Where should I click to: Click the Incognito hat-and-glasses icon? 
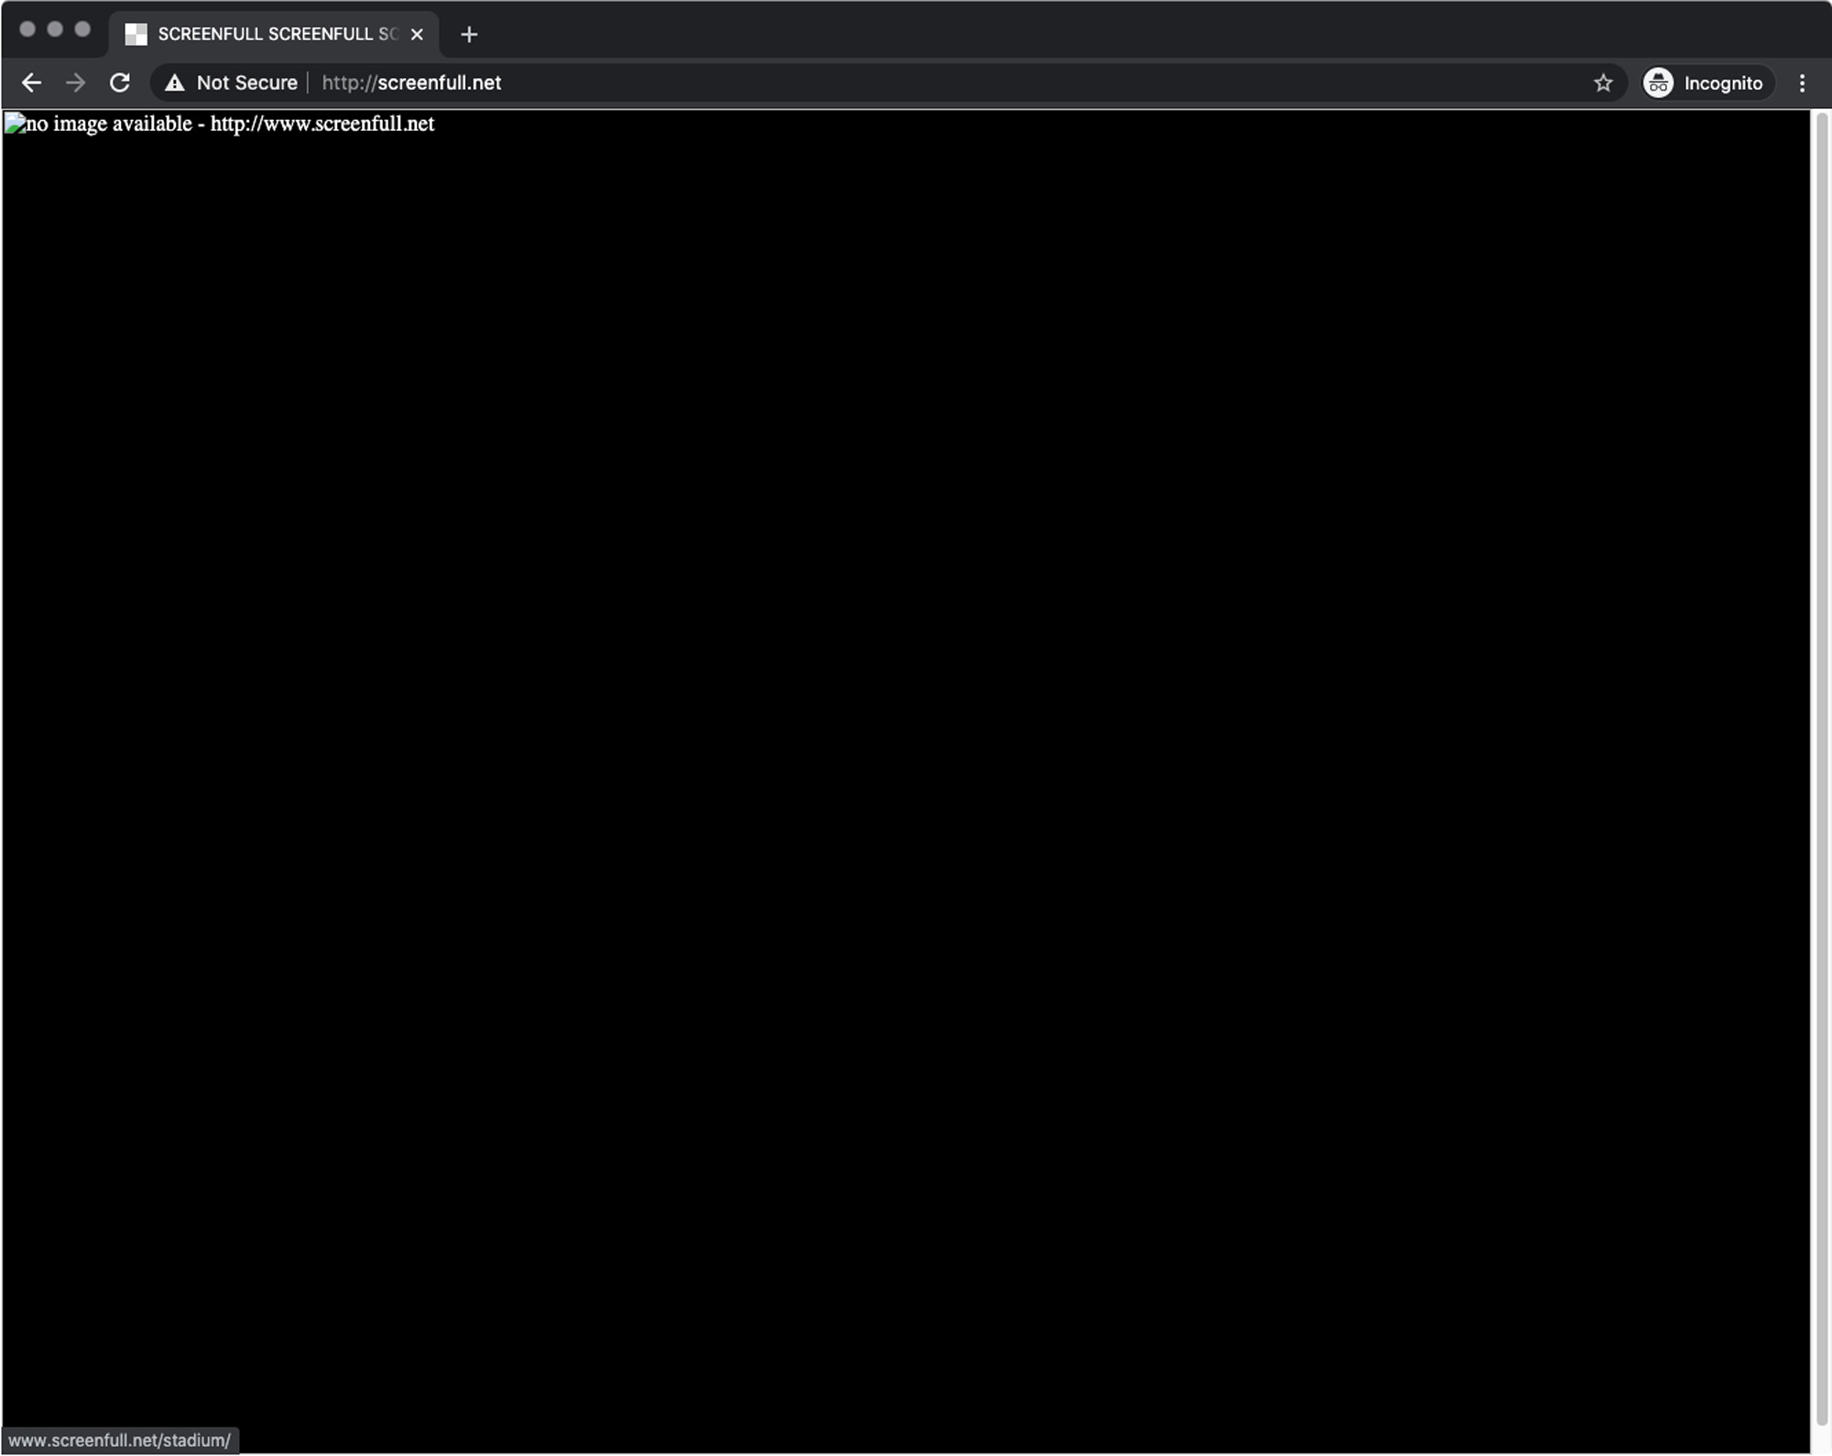click(x=1658, y=82)
